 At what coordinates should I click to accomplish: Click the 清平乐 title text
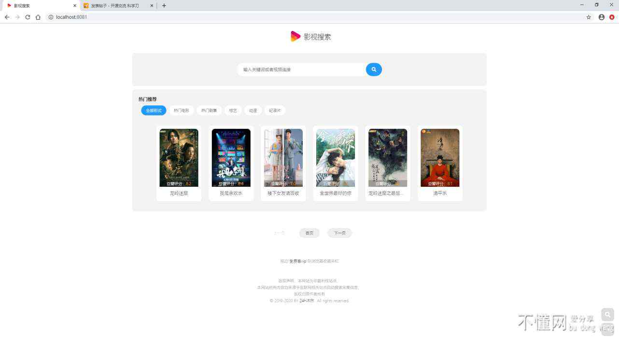coord(440,193)
